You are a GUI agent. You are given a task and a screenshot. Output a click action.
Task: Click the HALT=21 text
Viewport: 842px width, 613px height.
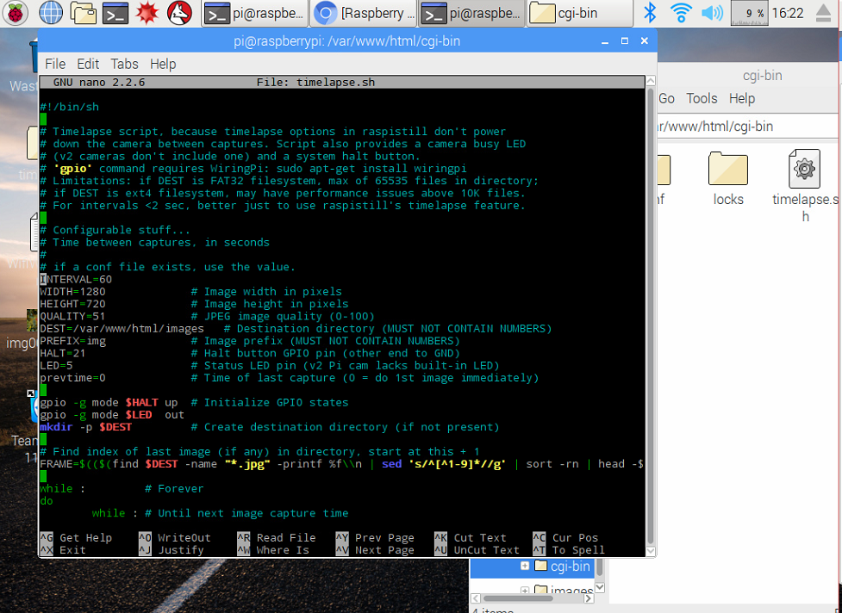(x=62, y=354)
